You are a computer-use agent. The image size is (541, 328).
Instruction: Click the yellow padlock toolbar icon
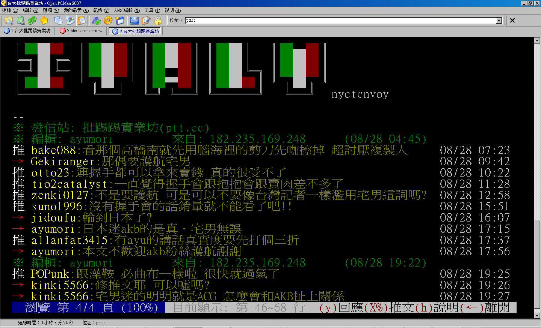[157, 20]
